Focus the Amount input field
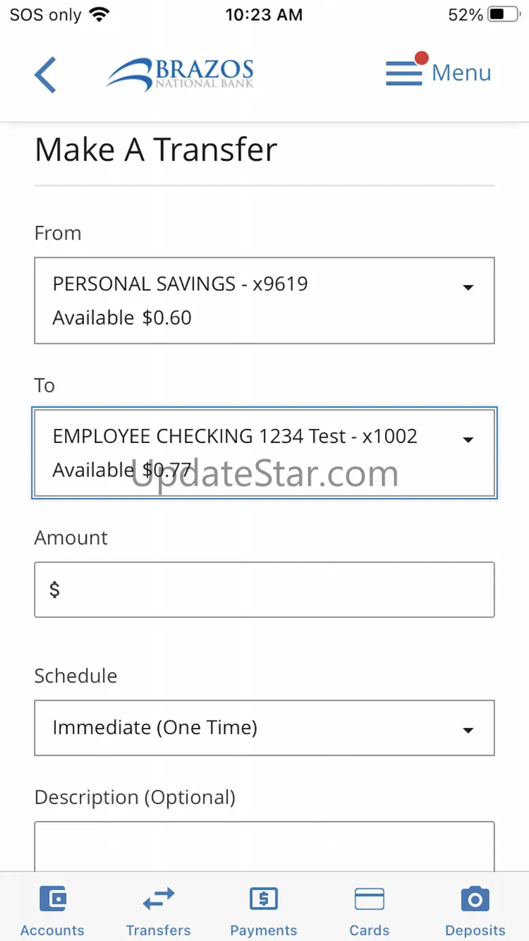529x941 pixels. (264, 590)
